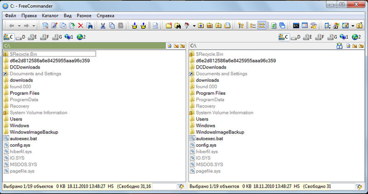This screenshot has width=368, height=194.
Task: Open the Каталог menu
Action: pos(50,16)
